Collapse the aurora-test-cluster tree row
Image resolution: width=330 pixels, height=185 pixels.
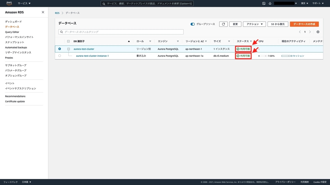click(68, 49)
